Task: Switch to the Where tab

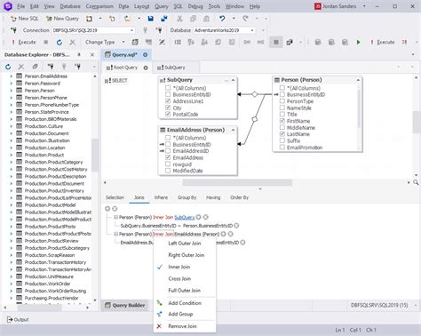Action: [161, 197]
